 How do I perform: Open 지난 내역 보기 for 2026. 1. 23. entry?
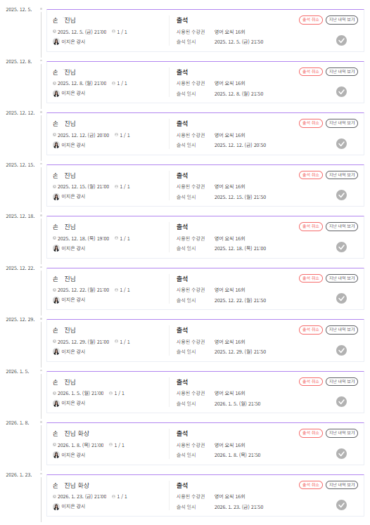pyautogui.click(x=342, y=485)
